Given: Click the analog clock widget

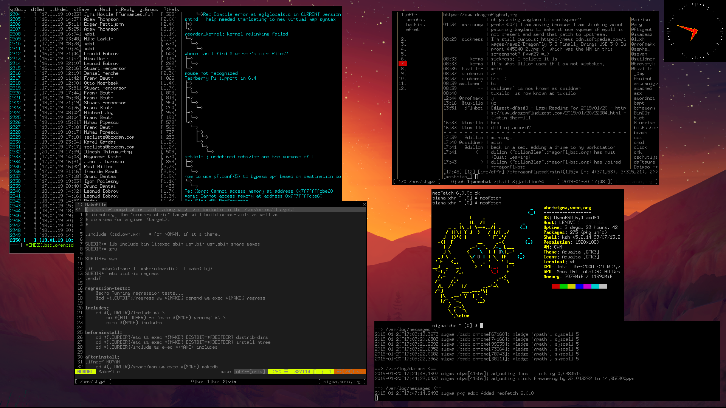Looking at the screenshot, I should tap(695, 31).
